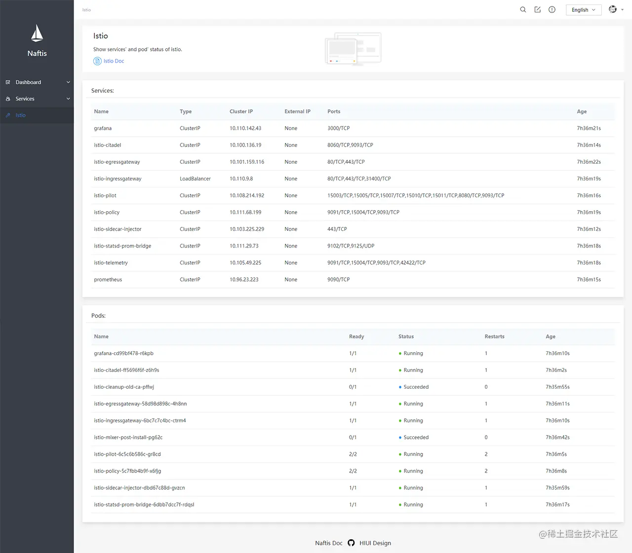Image resolution: width=632 pixels, height=553 pixels.
Task: Select pod istio-citadel-ff5696f6f-z6h9s
Action: click(x=126, y=370)
